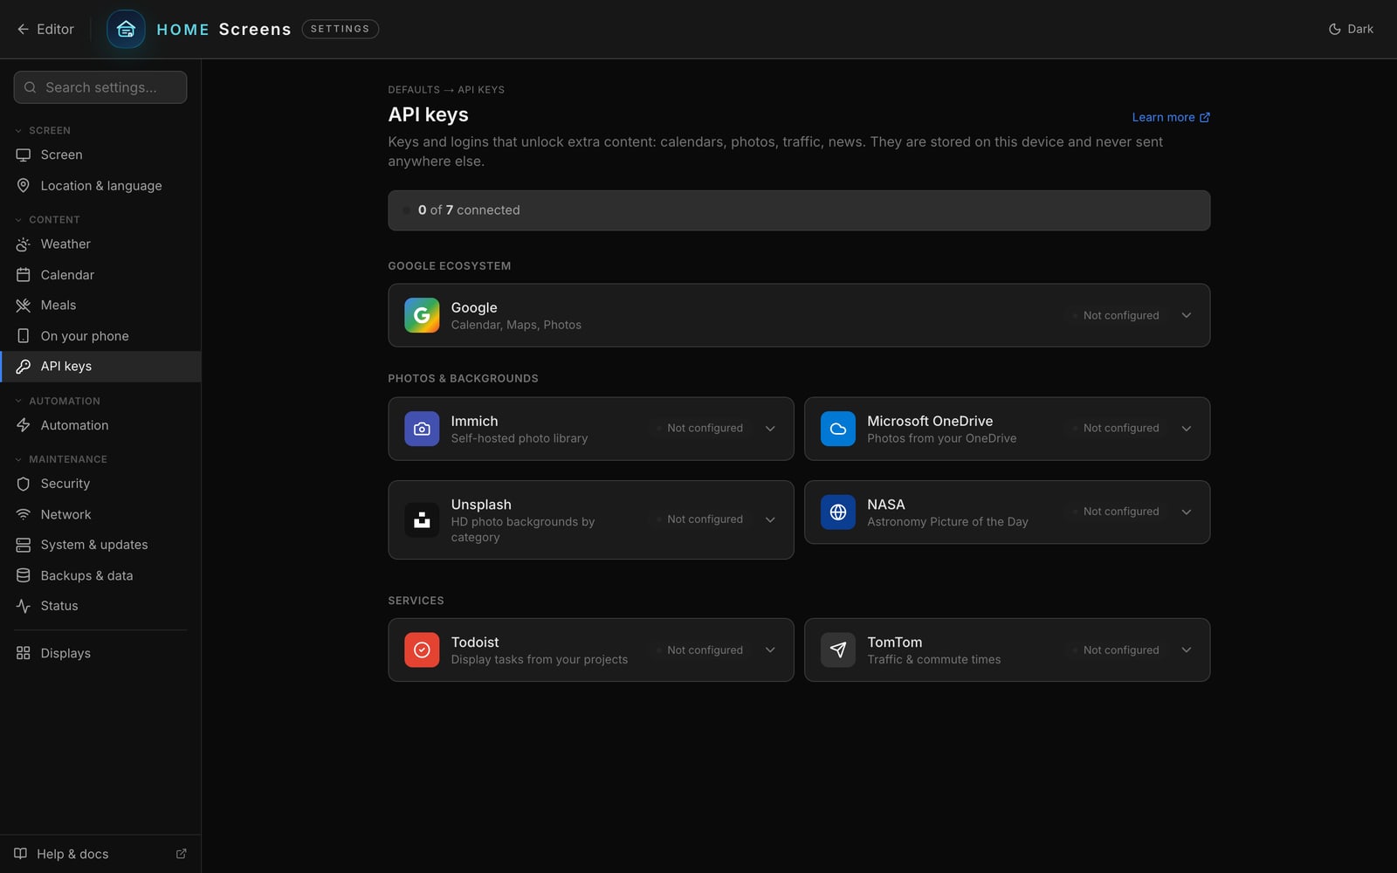
Task: Click the Microsoft OneDrive cloud icon
Action: click(838, 429)
